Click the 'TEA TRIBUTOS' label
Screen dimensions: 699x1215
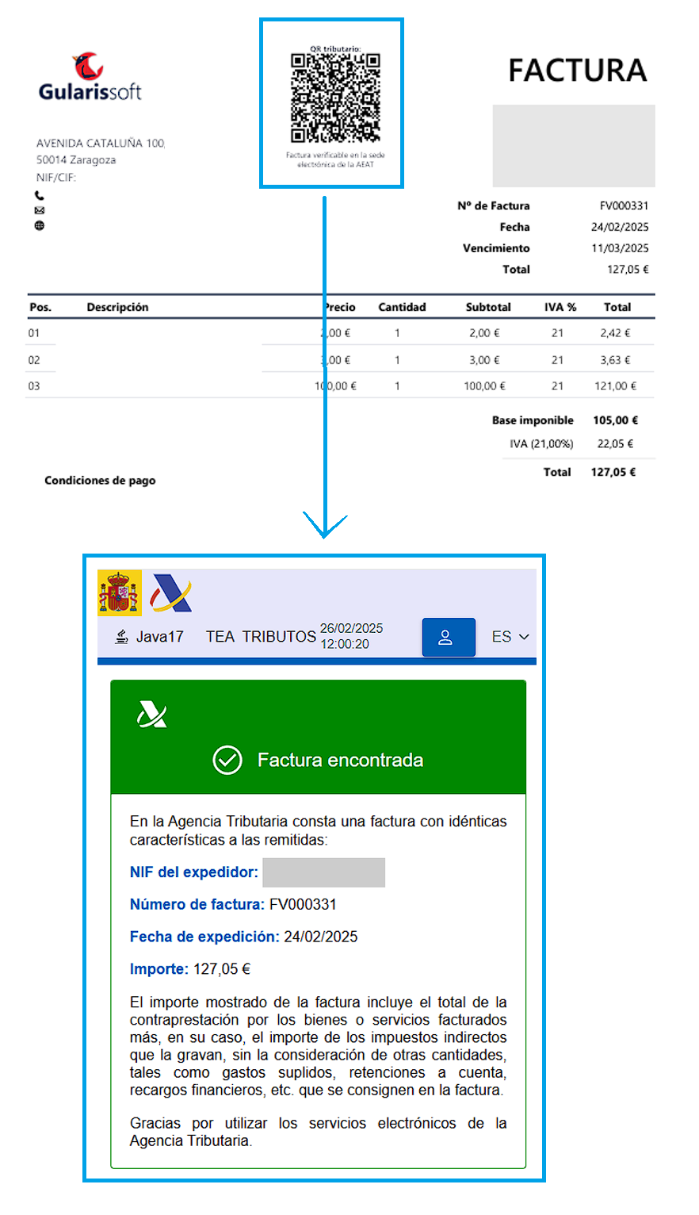pos(261,636)
